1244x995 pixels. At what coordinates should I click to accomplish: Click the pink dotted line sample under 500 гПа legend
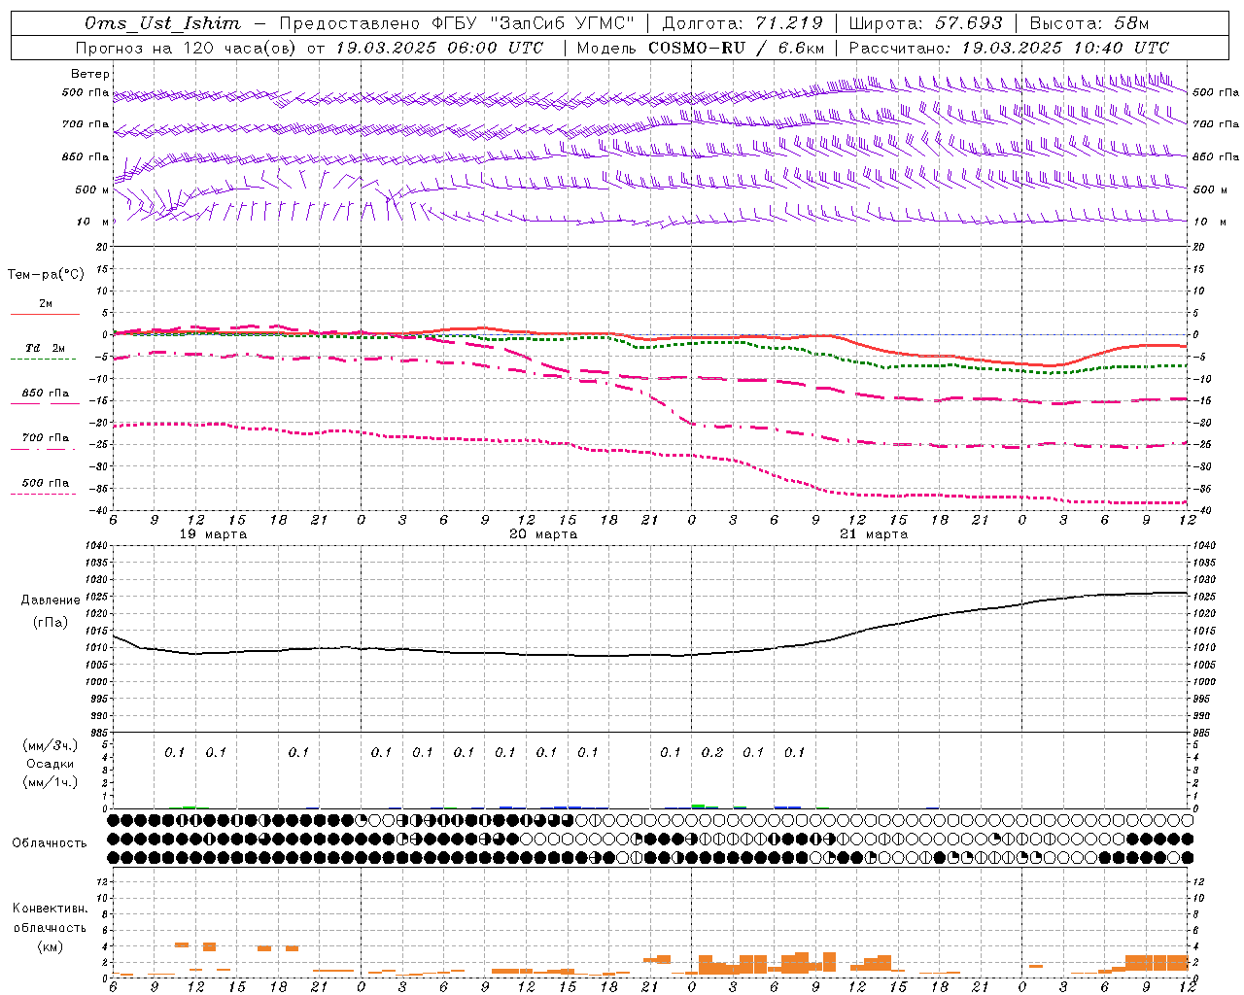(x=44, y=494)
